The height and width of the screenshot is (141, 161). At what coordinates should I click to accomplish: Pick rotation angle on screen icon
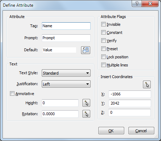pos(86,114)
